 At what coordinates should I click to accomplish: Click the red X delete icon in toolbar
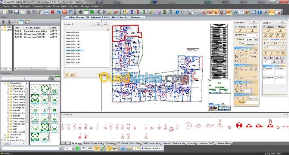coord(52,12)
